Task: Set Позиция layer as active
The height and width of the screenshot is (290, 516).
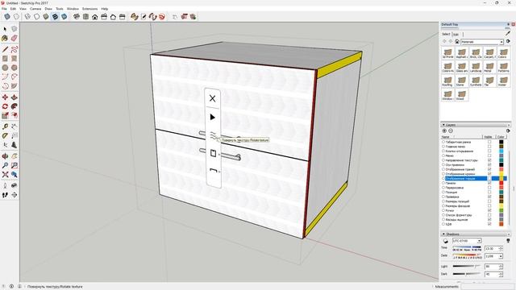Action: (443, 192)
